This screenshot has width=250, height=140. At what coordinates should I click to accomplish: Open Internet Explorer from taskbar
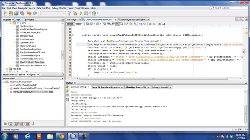coord(27,136)
